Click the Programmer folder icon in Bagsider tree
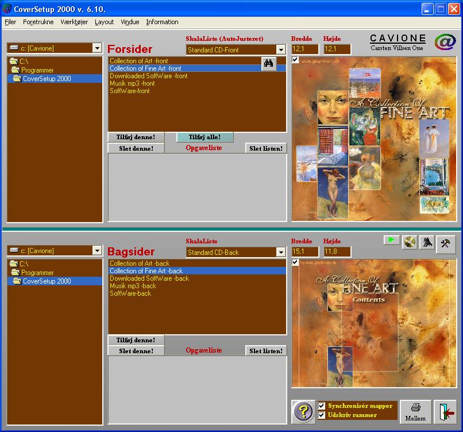This screenshot has width=463, height=432. point(16,272)
